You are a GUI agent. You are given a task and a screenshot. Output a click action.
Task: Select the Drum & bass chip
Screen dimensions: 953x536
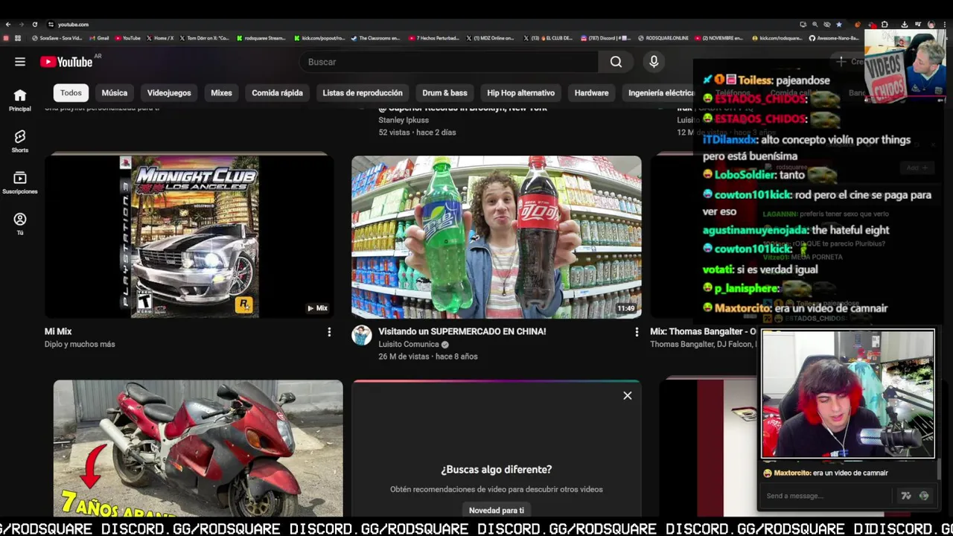pos(444,93)
